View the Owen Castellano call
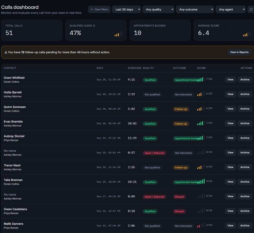The image size is (254, 233). (230, 211)
